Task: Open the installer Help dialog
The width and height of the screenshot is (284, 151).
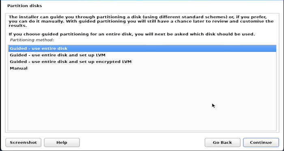Action: click(x=62, y=142)
